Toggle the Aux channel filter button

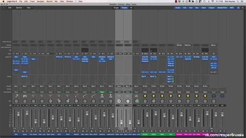(191, 8)
